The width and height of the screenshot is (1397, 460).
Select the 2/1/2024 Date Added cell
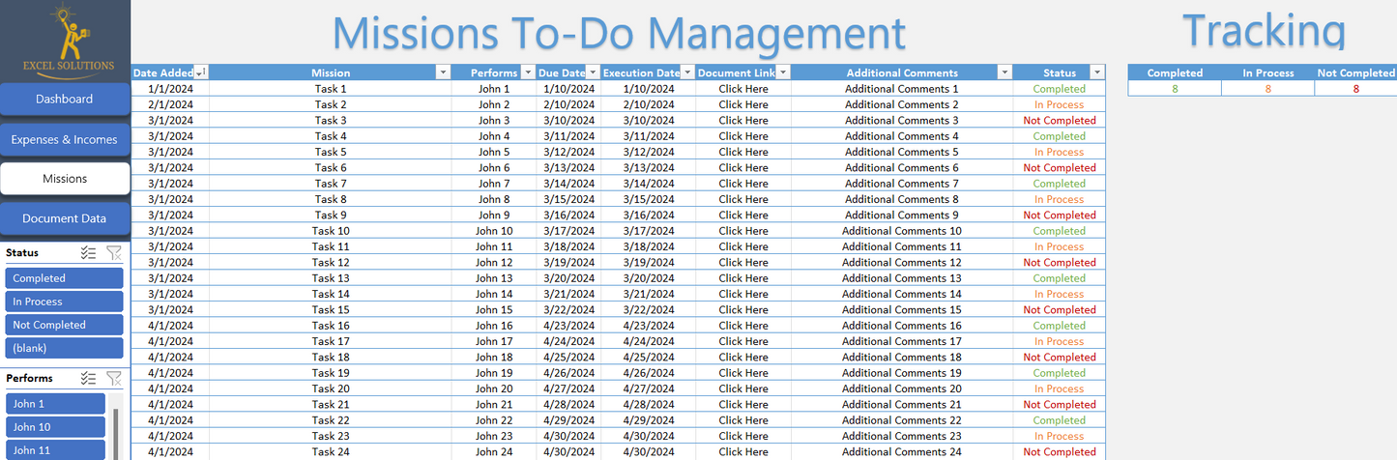pyautogui.click(x=170, y=104)
